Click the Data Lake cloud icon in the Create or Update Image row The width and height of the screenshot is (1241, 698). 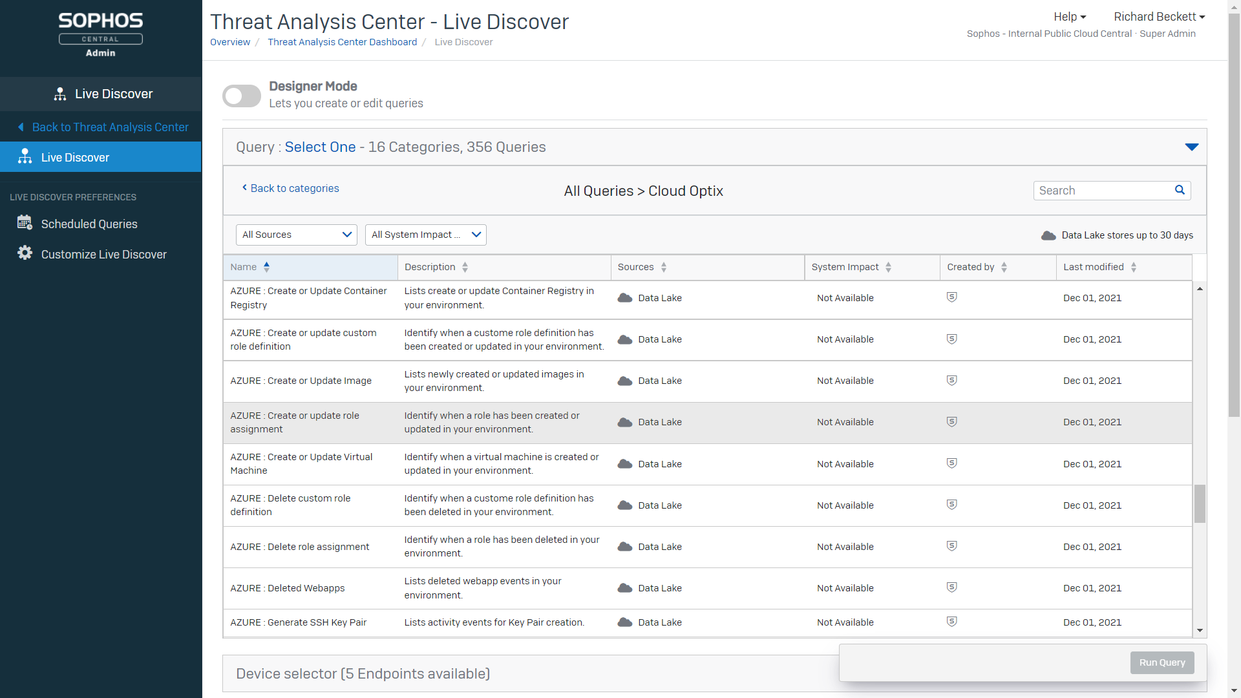click(x=624, y=381)
